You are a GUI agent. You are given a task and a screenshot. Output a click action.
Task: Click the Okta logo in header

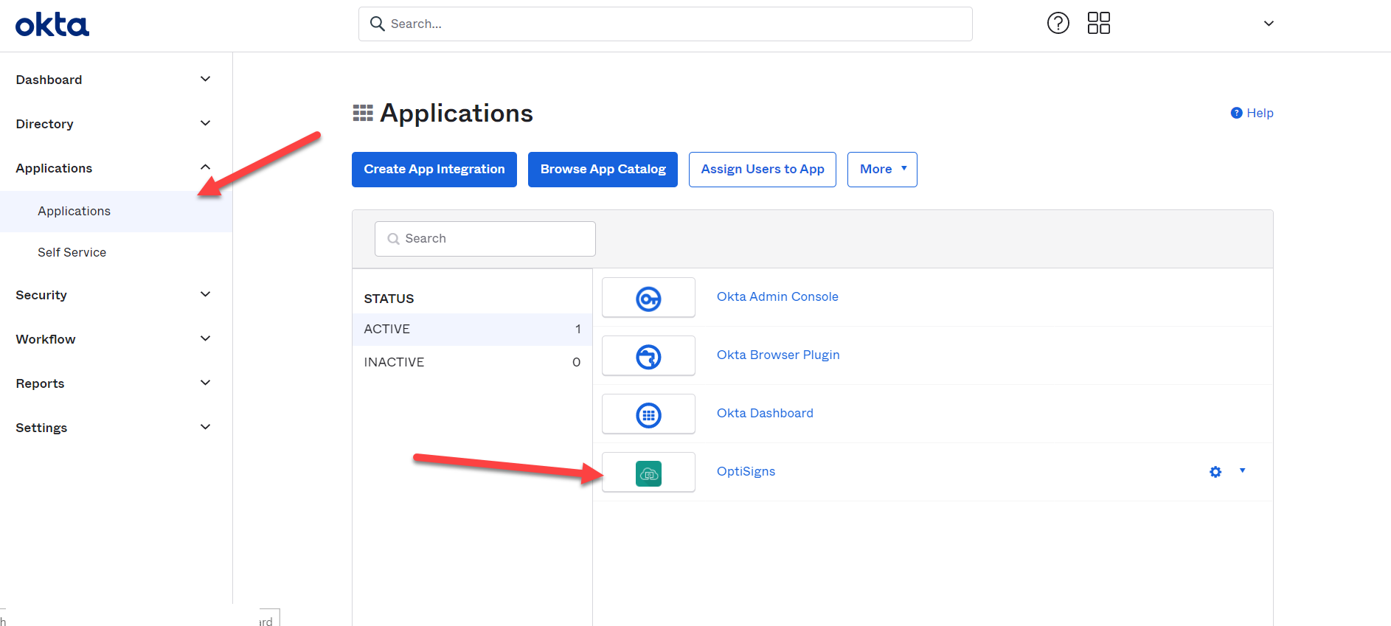point(52,25)
